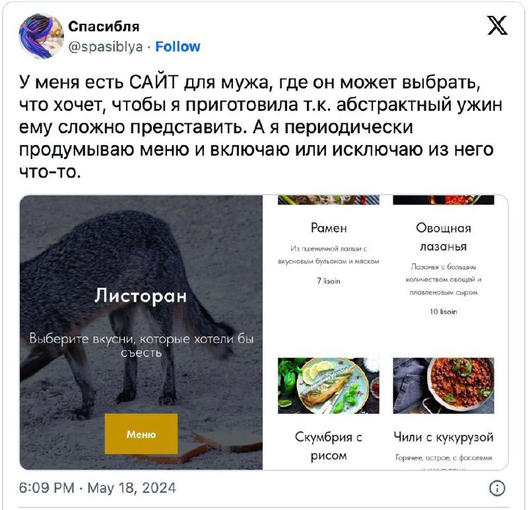
Task: Open the tweet info icon
Action: 497,488
